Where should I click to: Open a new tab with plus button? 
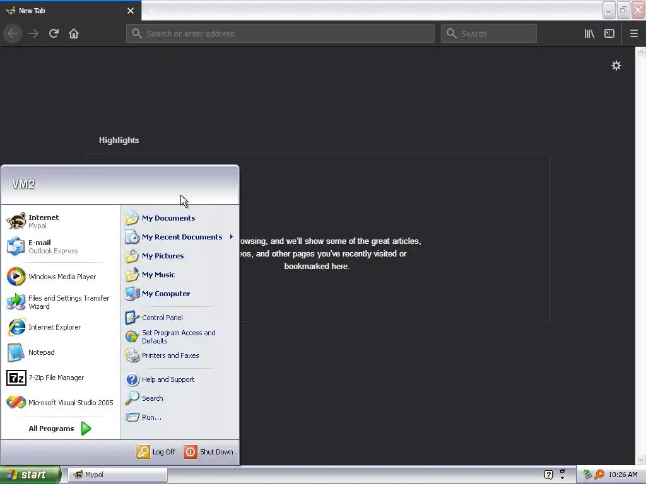click(x=152, y=11)
